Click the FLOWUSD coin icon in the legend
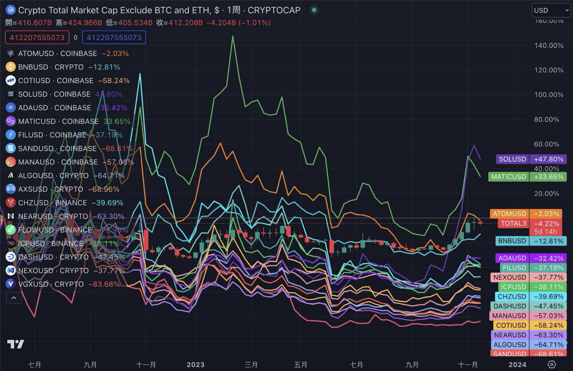Image resolution: width=573 pixels, height=371 pixels. [11, 230]
